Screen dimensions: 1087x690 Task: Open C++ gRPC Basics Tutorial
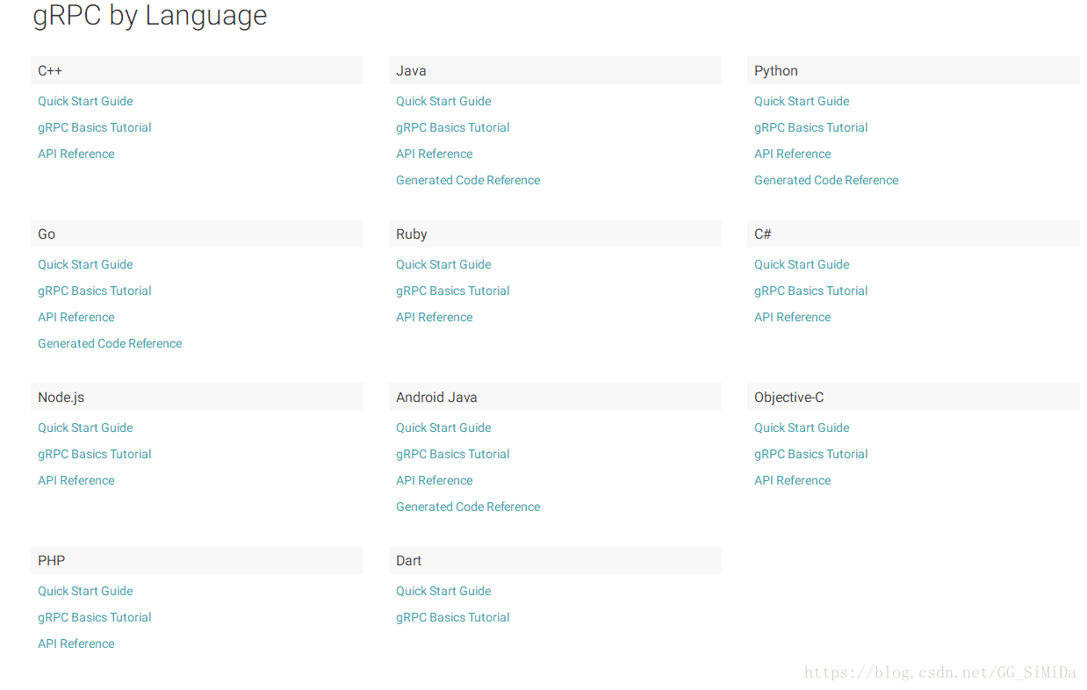pos(95,127)
